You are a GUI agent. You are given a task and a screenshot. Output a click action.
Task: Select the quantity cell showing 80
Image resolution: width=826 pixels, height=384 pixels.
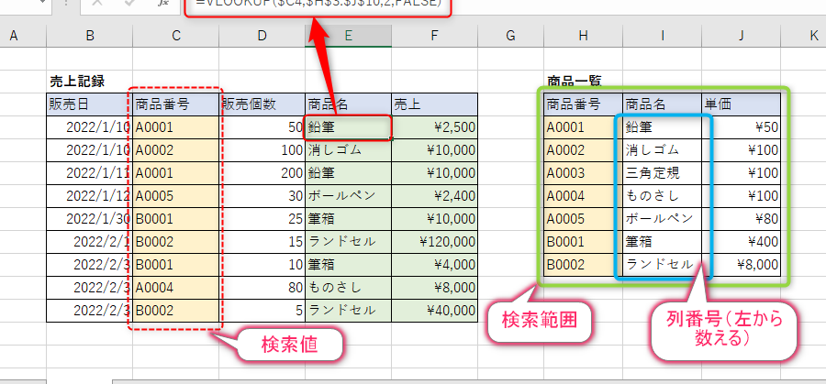click(262, 288)
